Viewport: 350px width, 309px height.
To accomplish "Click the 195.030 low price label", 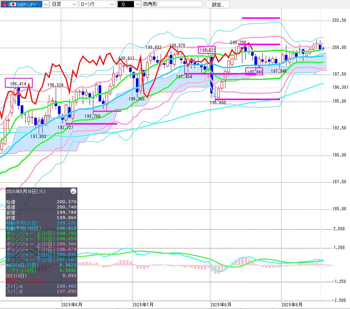I will pos(218,102).
